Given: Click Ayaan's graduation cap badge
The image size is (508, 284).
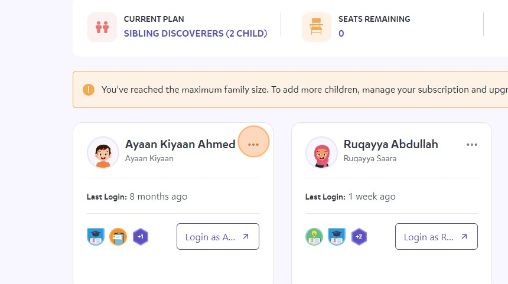Looking at the screenshot, I should coord(96,237).
